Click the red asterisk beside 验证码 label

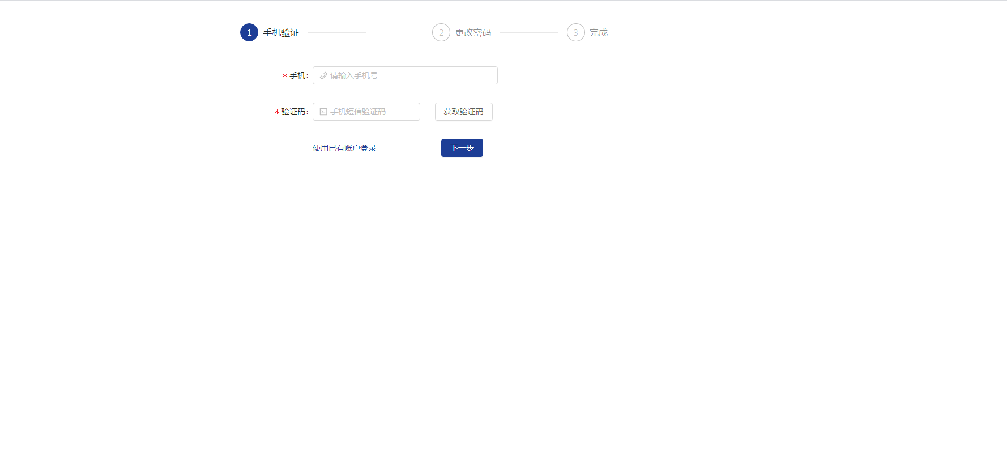(x=277, y=112)
